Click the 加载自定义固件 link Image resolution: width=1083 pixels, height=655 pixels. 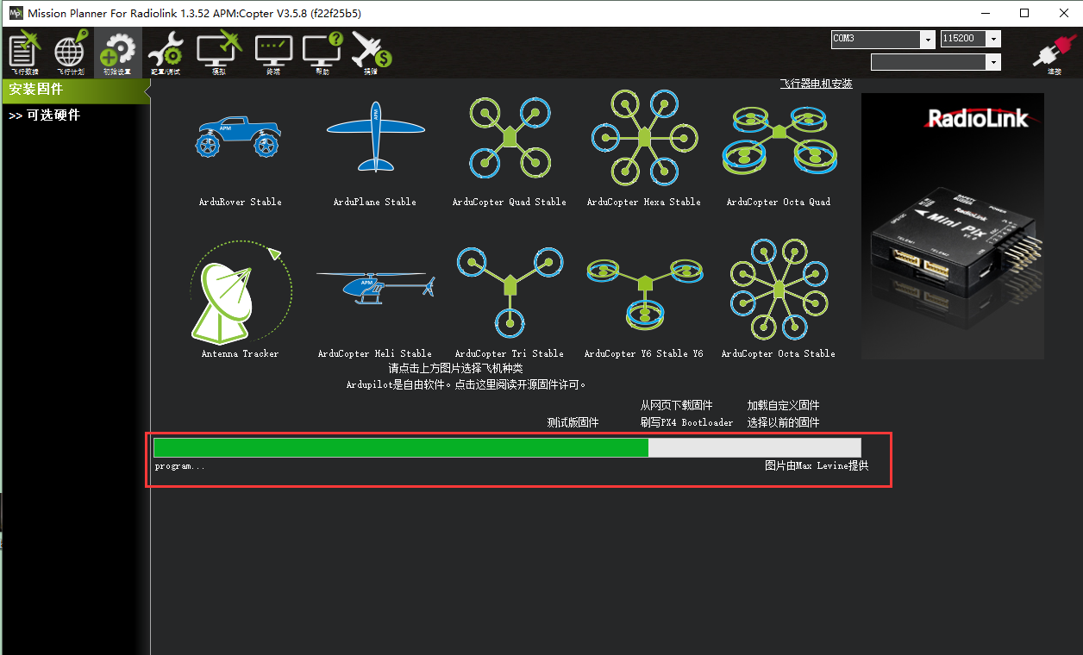[x=783, y=405]
